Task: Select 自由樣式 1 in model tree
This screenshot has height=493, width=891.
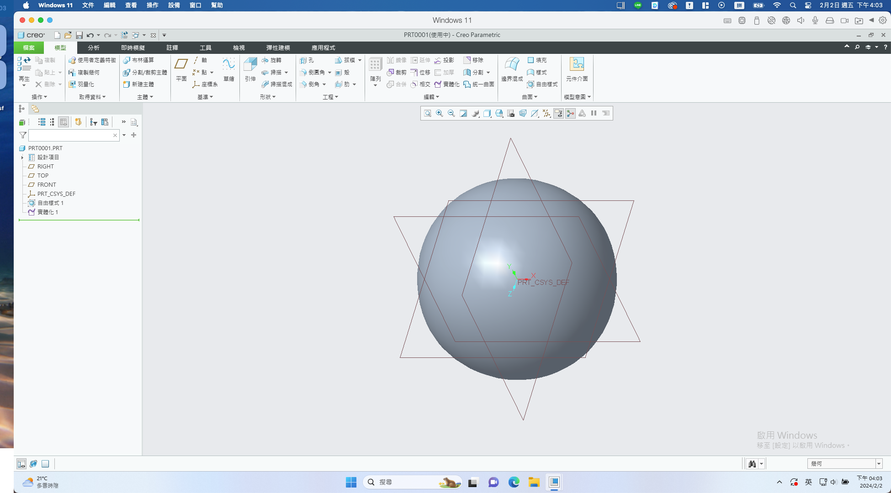Action: pos(50,203)
